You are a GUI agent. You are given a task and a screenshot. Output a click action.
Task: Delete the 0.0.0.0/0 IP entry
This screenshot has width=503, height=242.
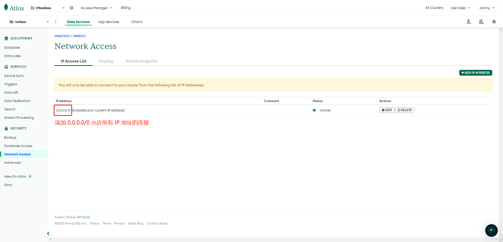(404, 110)
